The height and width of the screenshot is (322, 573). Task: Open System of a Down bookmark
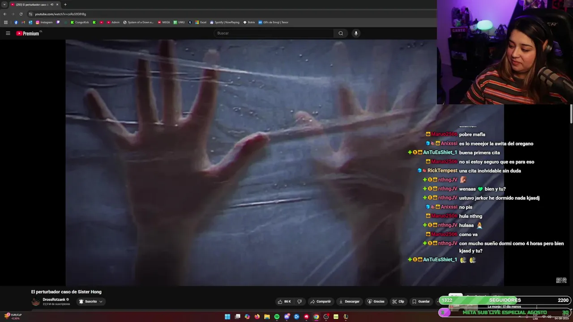tap(138, 22)
